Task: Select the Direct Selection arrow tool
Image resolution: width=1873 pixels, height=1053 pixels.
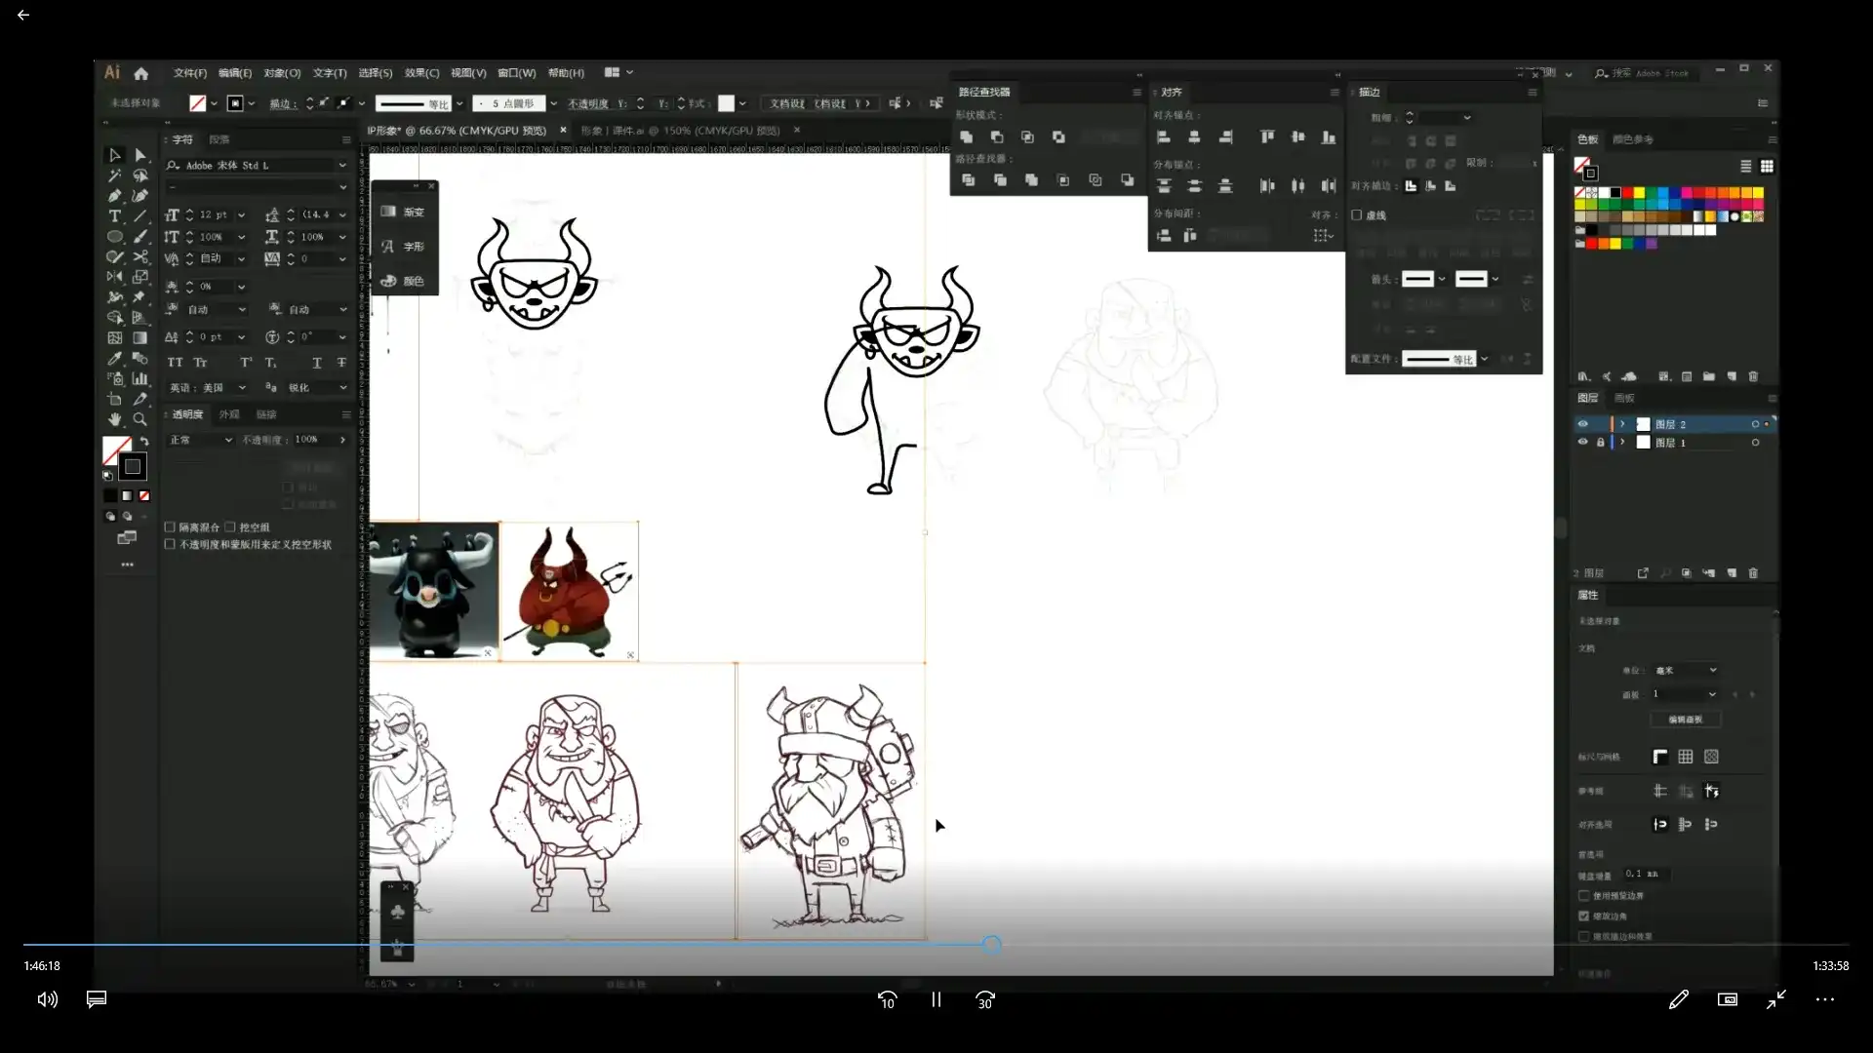Action: 140,155
